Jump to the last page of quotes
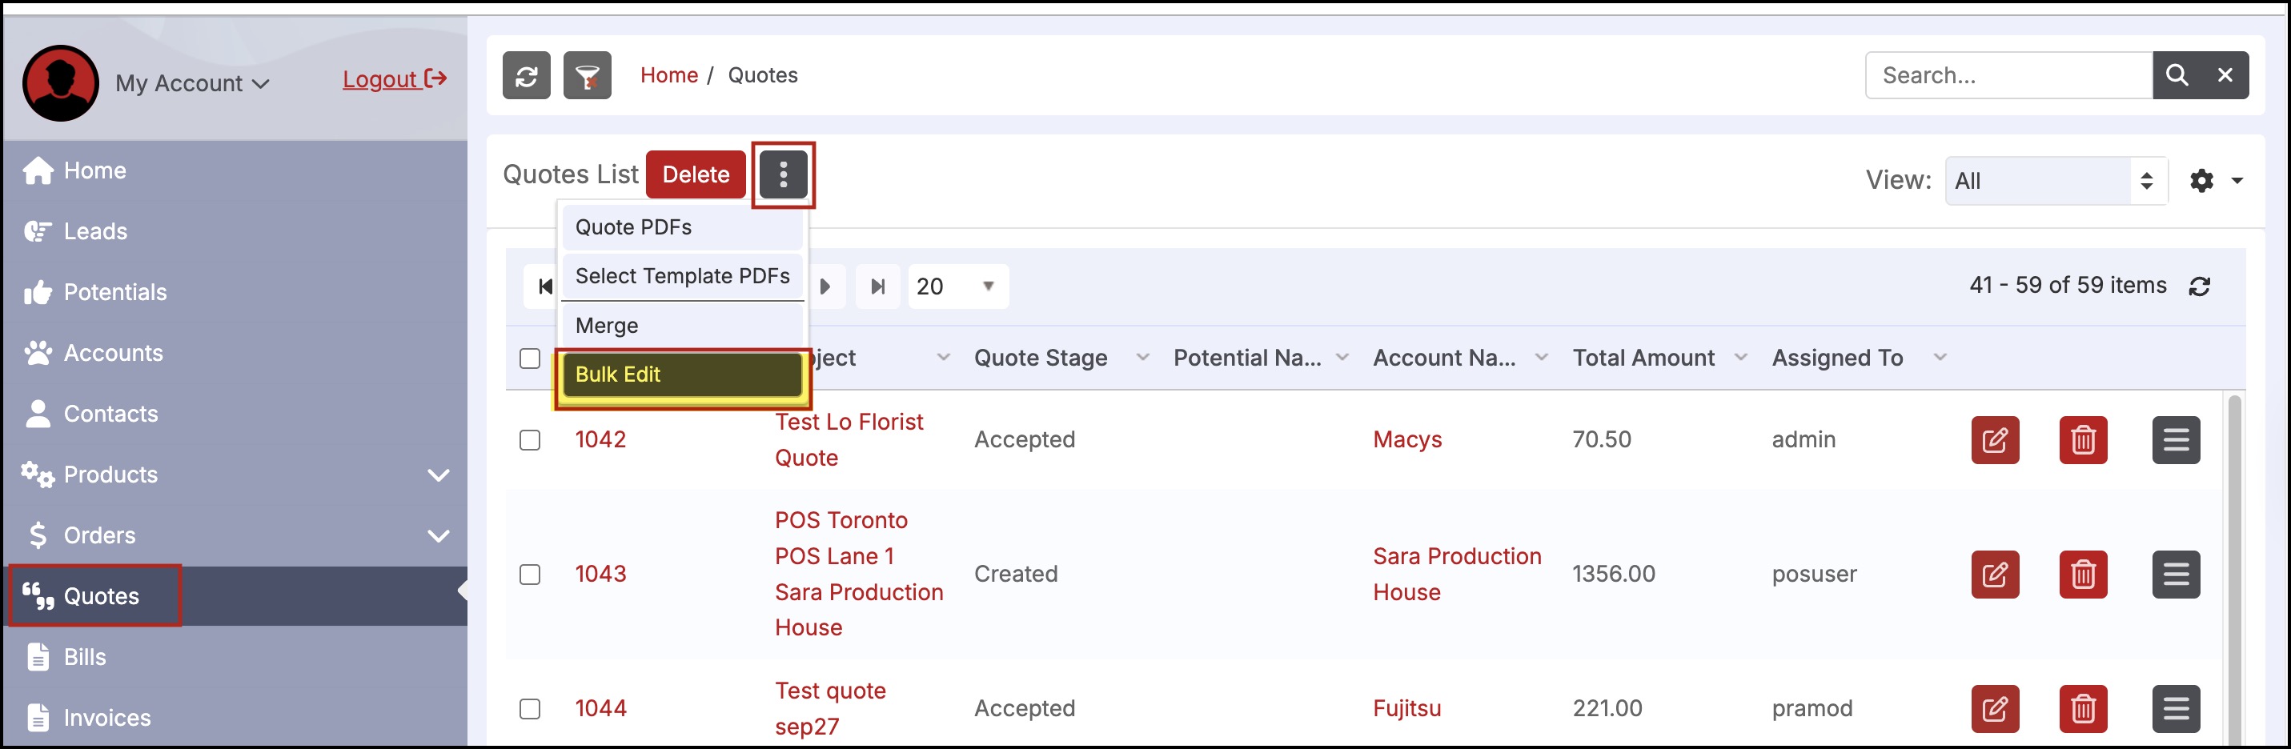The height and width of the screenshot is (749, 2291). pos(878,286)
